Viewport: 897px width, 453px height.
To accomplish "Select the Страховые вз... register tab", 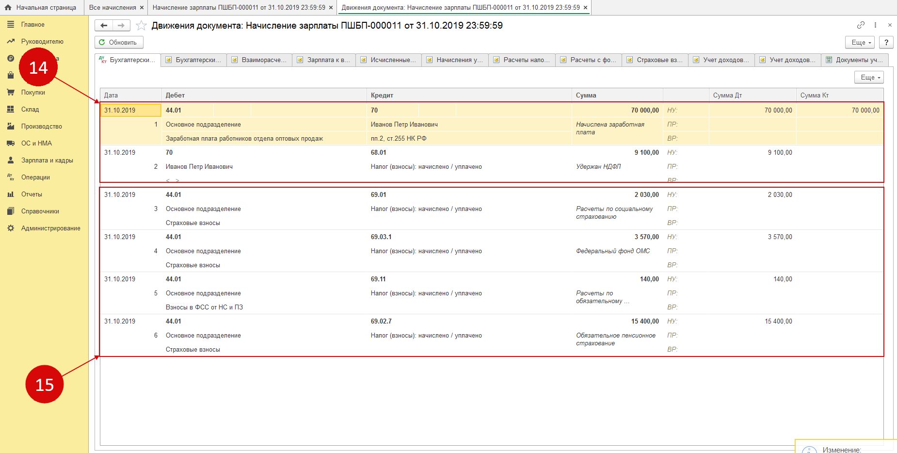I will click(x=655, y=60).
